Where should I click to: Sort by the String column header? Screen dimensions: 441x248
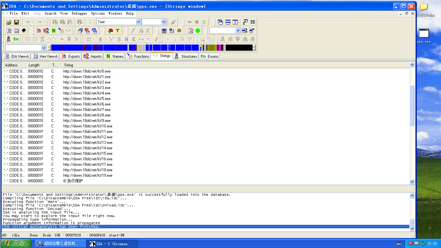pos(122,65)
